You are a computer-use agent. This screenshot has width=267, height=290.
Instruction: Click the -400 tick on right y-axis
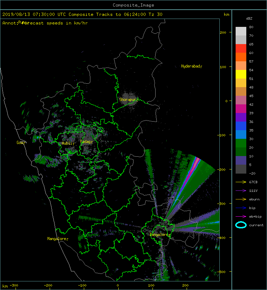point(221,238)
